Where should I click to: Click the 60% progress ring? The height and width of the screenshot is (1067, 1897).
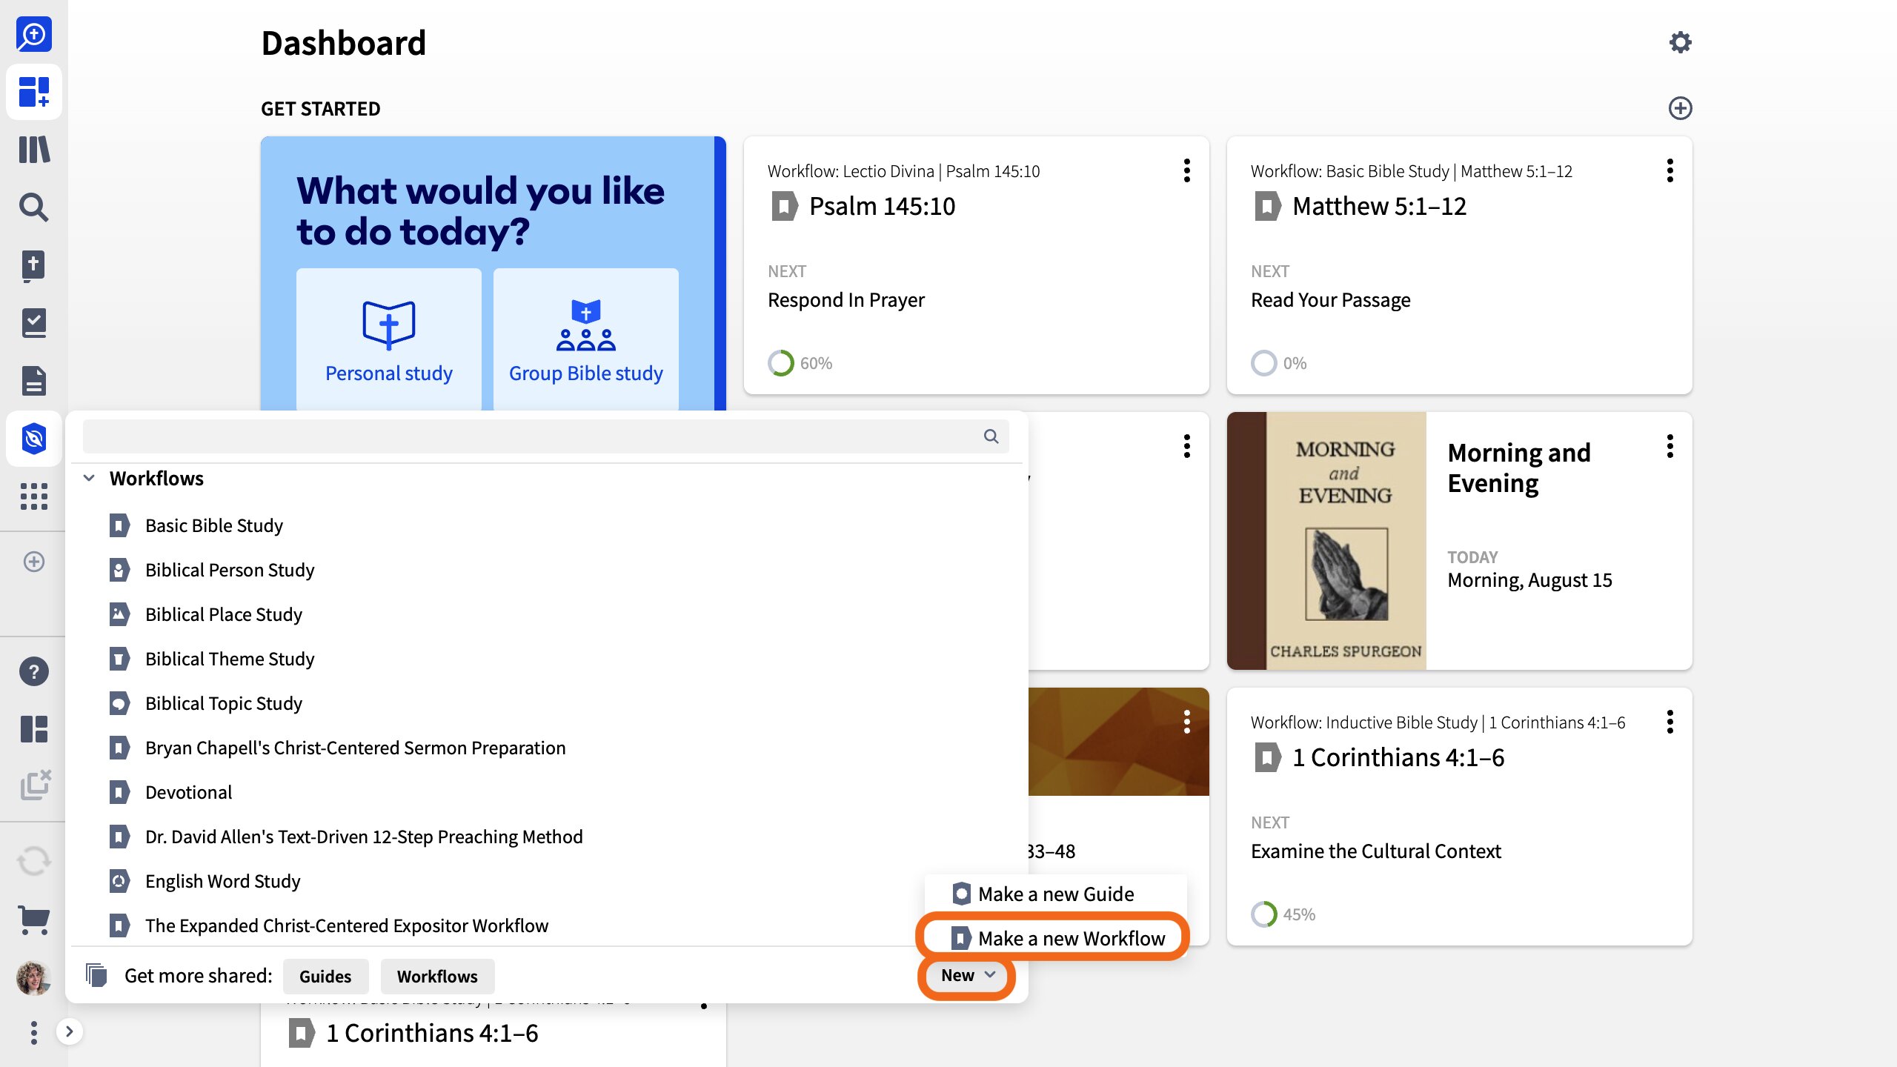781,363
